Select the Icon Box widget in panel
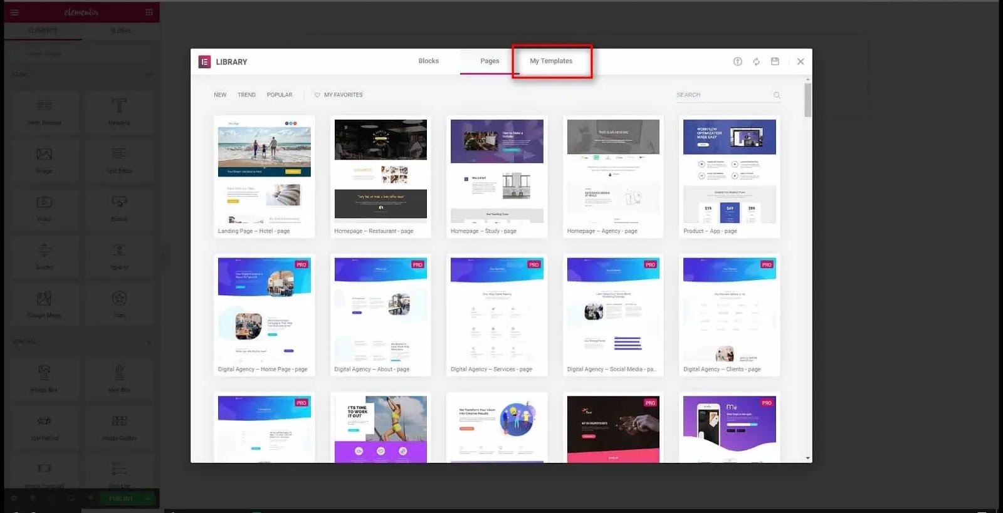 [x=119, y=378]
